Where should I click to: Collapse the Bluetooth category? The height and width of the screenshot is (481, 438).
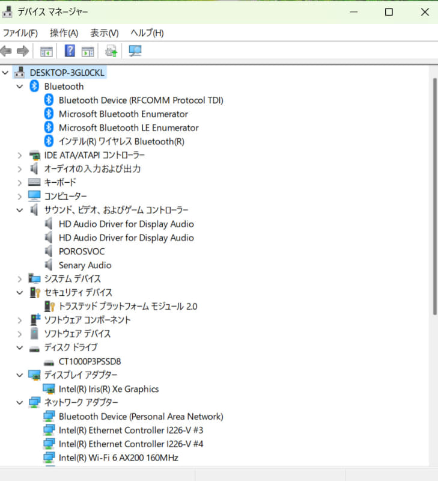(x=20, y=87)
